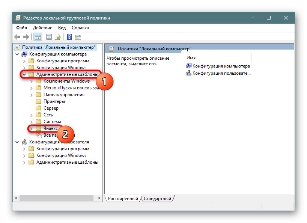The width and height of the screenshot is (307, 223).
Task: Select Конфигурация пользовате... in the right list
Action: pyautogui.click(x=221, y=73)
